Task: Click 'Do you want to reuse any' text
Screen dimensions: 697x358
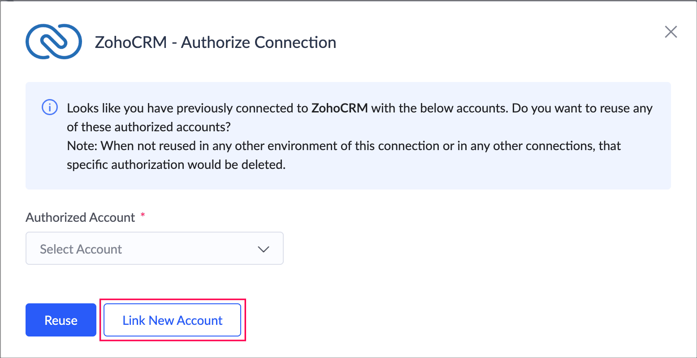Action: [x=582, y=108]
